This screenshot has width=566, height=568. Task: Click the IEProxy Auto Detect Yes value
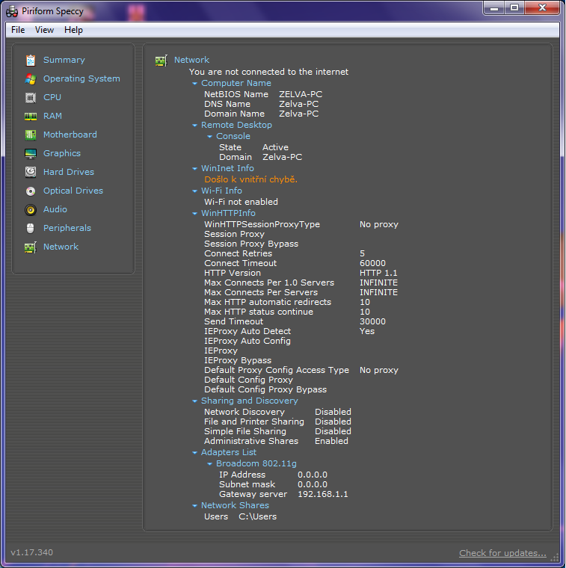pos(367,331)
